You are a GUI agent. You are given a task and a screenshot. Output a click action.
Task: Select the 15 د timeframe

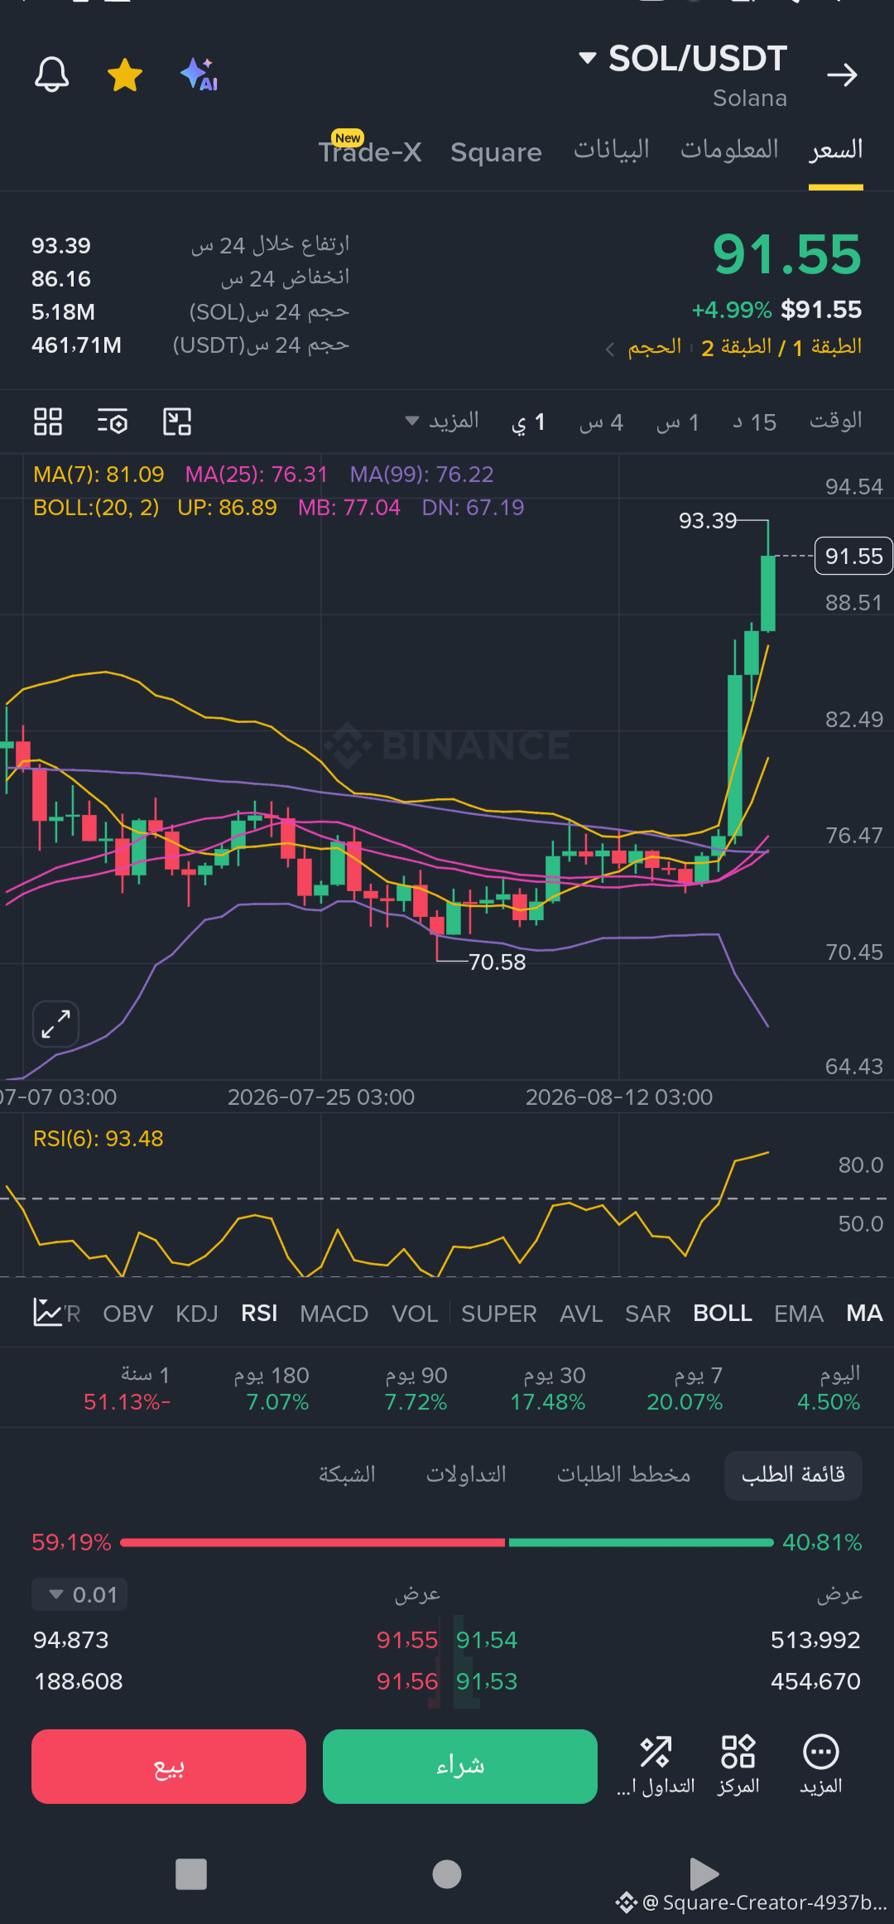tap(754, 422)
